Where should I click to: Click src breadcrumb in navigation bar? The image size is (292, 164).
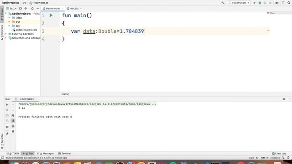24,3
